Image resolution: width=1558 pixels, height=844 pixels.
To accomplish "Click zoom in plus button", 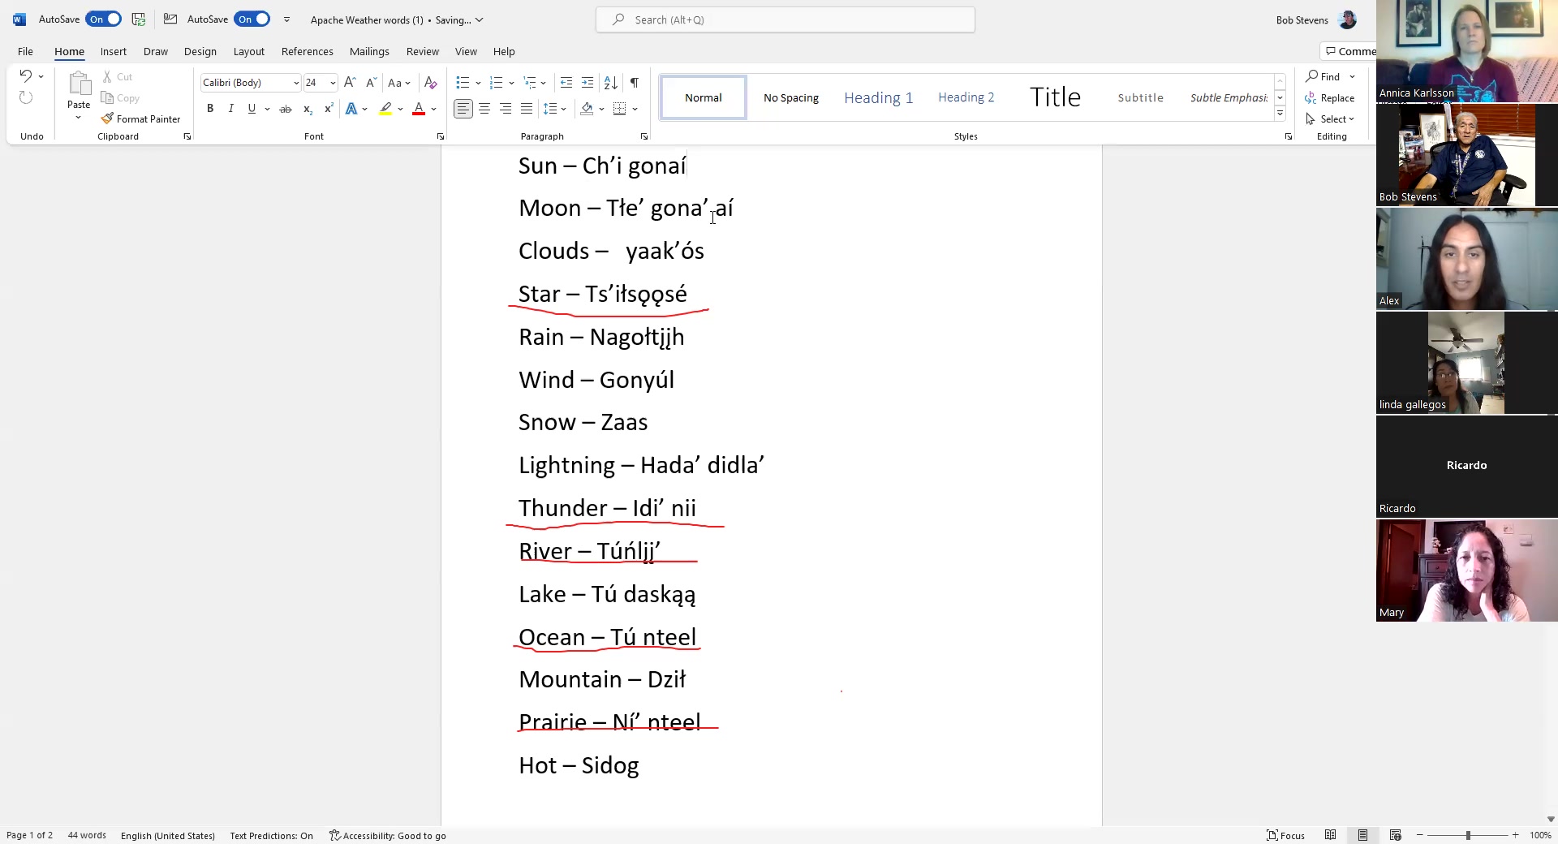I will [x=1515, y=835].
